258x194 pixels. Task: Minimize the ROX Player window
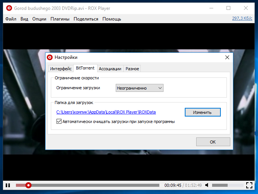[x=211, y=8]
